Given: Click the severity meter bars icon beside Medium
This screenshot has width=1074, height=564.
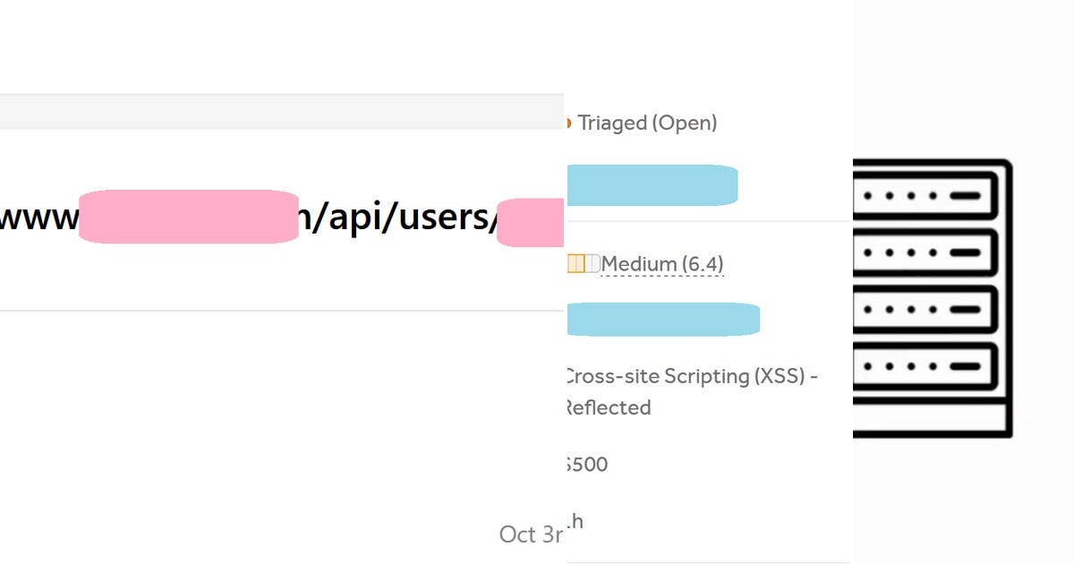Looking at the screenshot, I should tap(582, 263).
